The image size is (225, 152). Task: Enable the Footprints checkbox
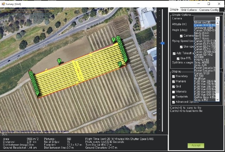pyautogui.click(x=174, y=97)
